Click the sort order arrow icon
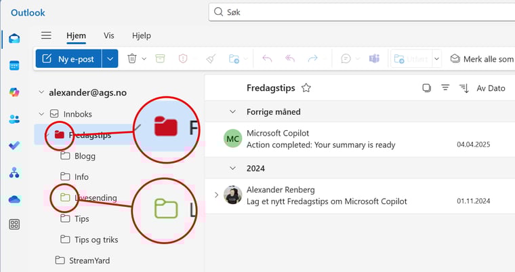 464,88
